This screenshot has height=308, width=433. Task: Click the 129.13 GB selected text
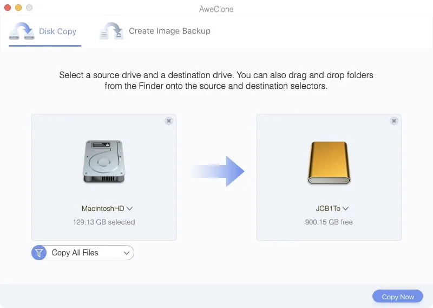click(104, 222)
